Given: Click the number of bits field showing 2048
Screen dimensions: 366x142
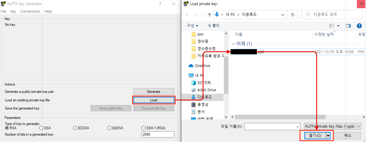Looking at the screenshot, I should pos(158,134).
